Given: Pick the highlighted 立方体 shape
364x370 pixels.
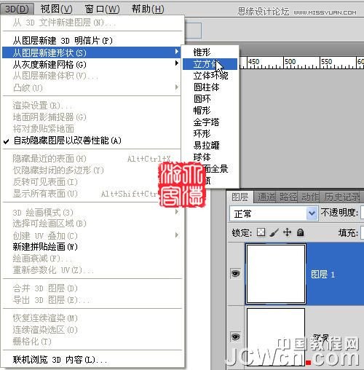Looking at the screenshot, I should tap(210, 64).
